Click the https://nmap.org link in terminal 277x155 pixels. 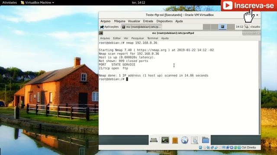click(151, 50)
